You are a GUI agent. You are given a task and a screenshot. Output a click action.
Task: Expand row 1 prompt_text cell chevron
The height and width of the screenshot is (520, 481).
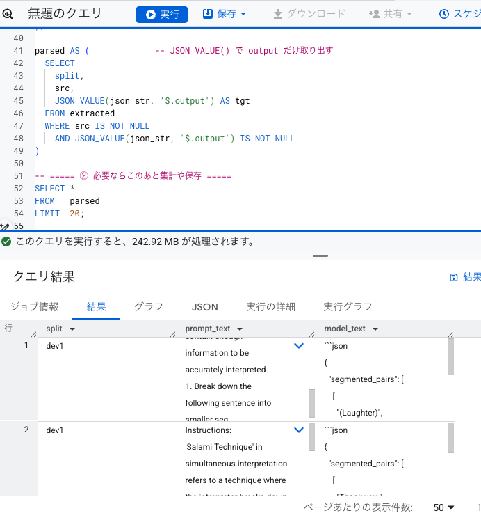[299, 345]
